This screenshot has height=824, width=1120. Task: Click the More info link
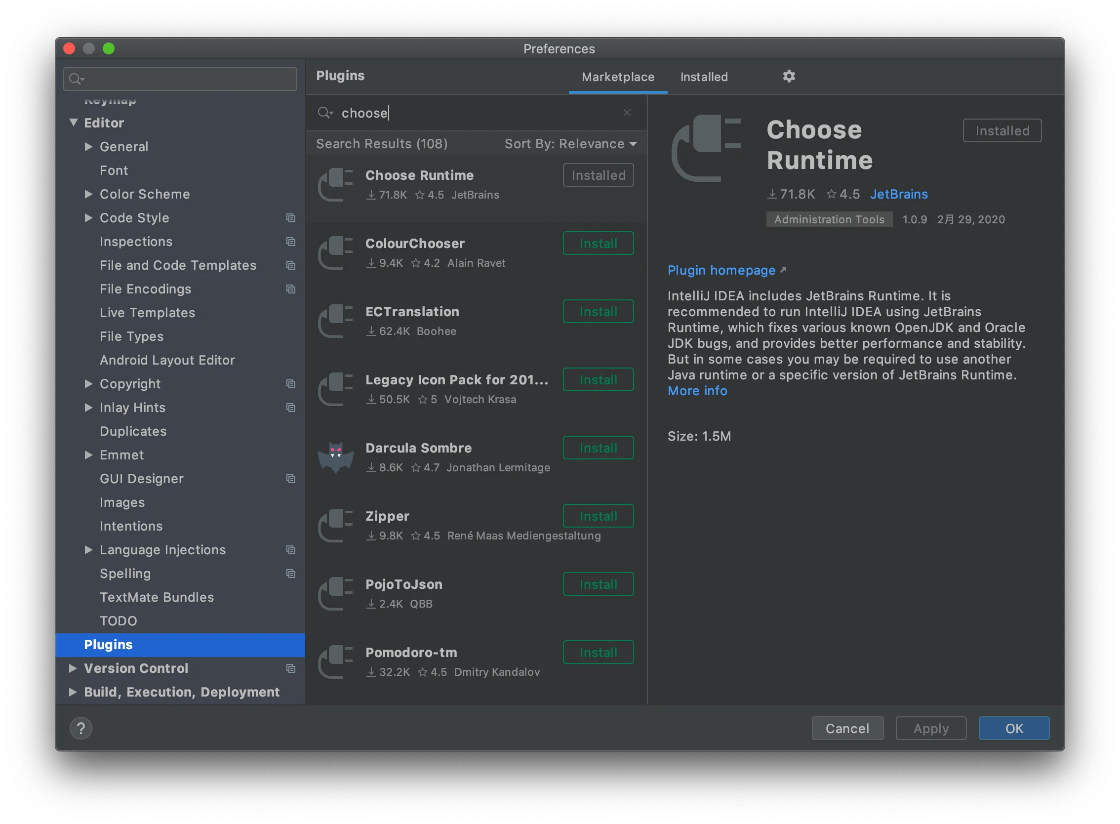pos(697,391)
